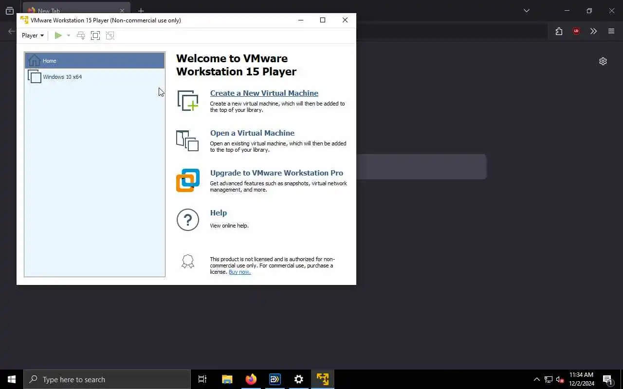The width and height of the screenshot is (623, 389).
Task: Click the Windows 10 x64 VM icon
Action: pyautogui.click(x=34, y=76)
